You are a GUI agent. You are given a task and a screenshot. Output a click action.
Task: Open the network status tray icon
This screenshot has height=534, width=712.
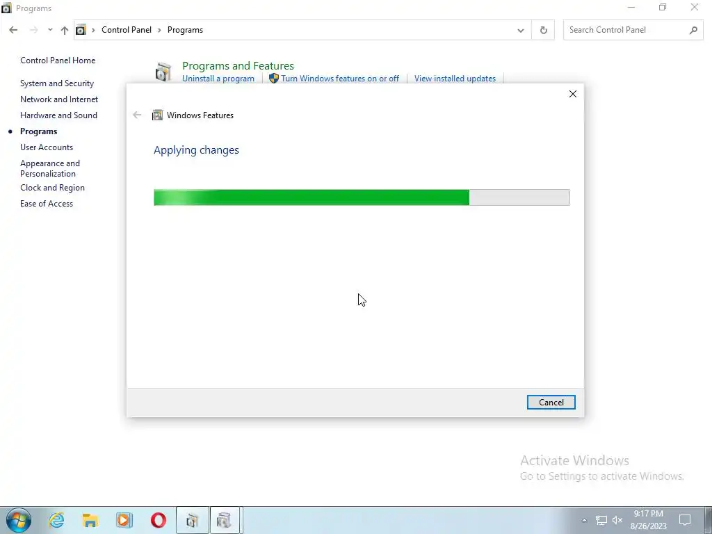601,520
